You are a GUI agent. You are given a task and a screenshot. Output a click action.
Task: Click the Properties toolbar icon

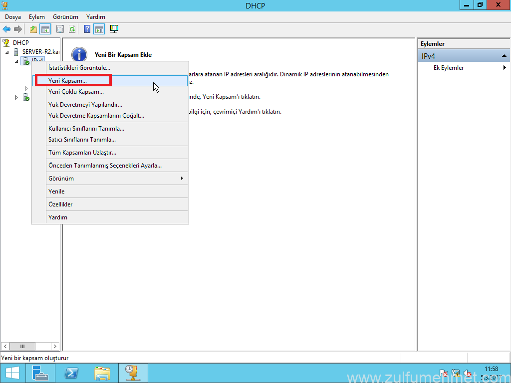(60, 29)
